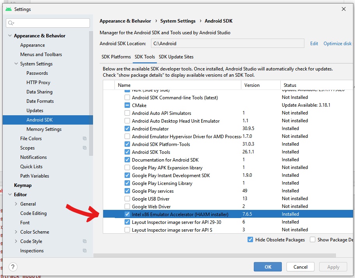Click the project-level icon next to File Colors
This screenshot has width=355, height=278.
click(x=85, y=138)
